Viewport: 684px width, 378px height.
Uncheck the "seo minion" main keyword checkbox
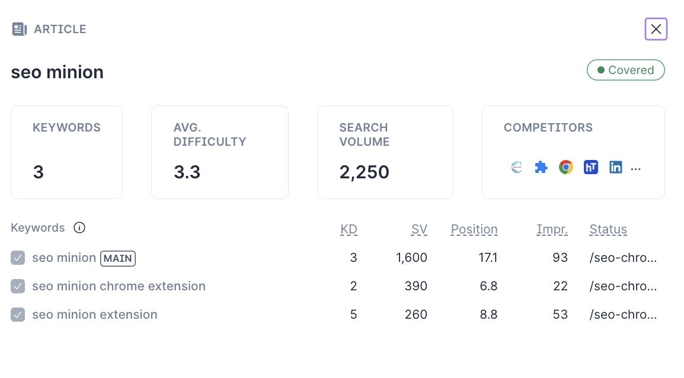[18, 258]
